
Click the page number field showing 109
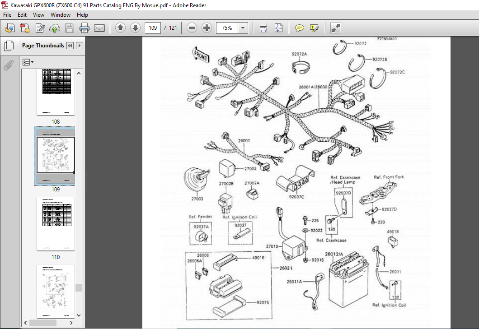[x=153, y=28]
